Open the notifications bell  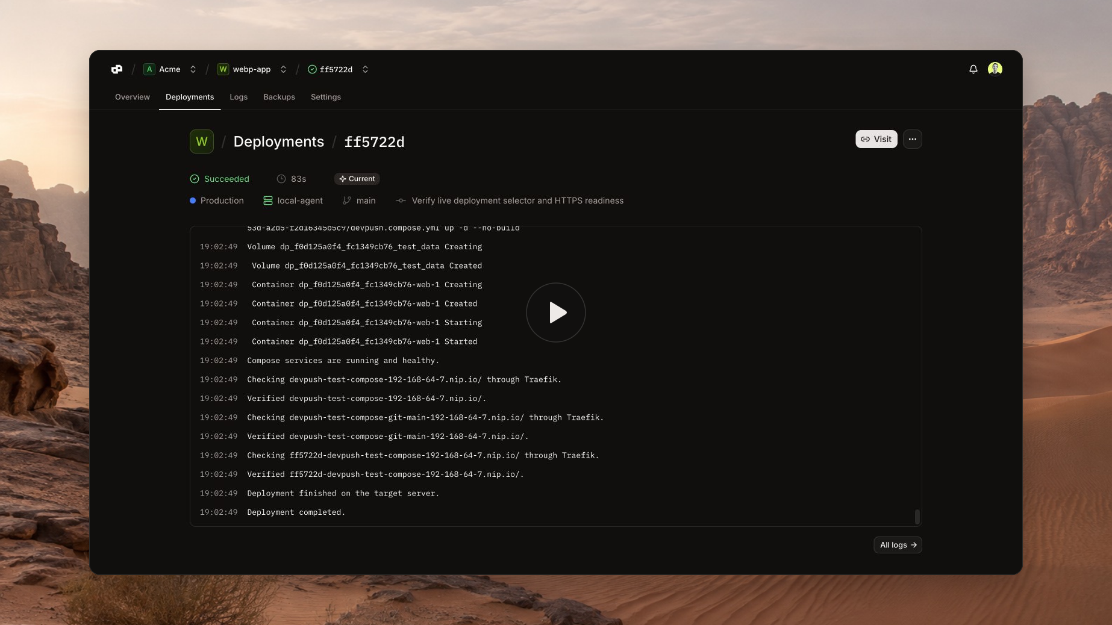pyautogui.click(x=973, y=69)
